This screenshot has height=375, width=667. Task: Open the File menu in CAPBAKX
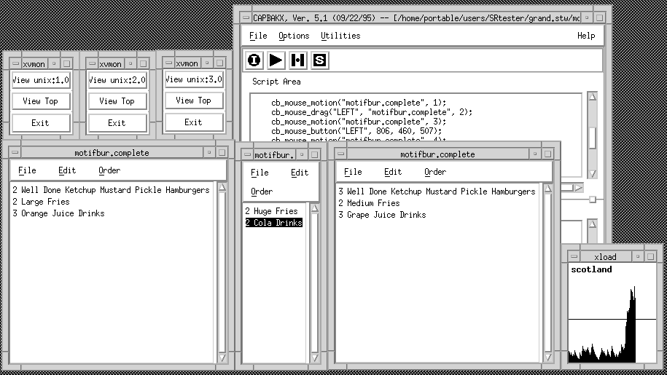[x=258, y=36]
